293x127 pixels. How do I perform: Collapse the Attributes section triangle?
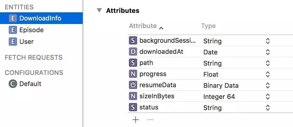pyautogui.click(x=100, y=11)
